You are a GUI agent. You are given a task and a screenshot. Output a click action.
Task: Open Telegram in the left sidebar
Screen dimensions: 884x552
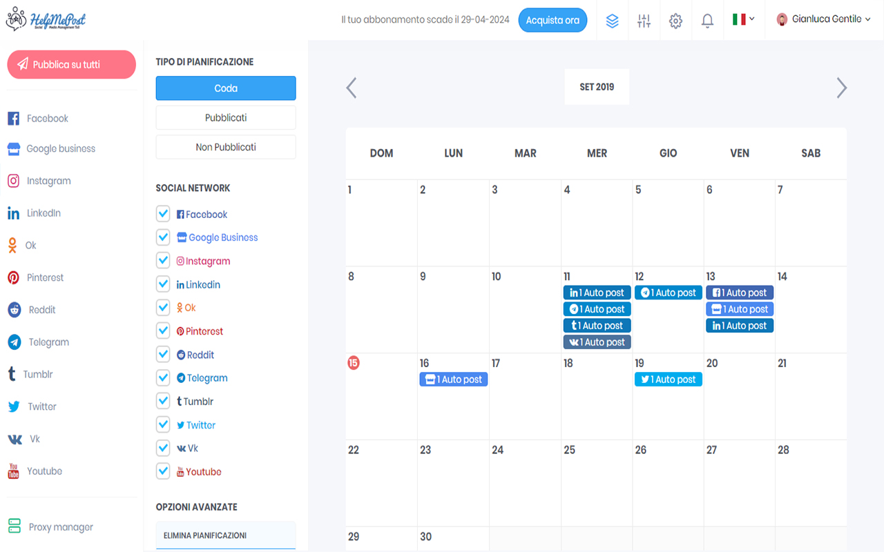click(x=38, y=342)
